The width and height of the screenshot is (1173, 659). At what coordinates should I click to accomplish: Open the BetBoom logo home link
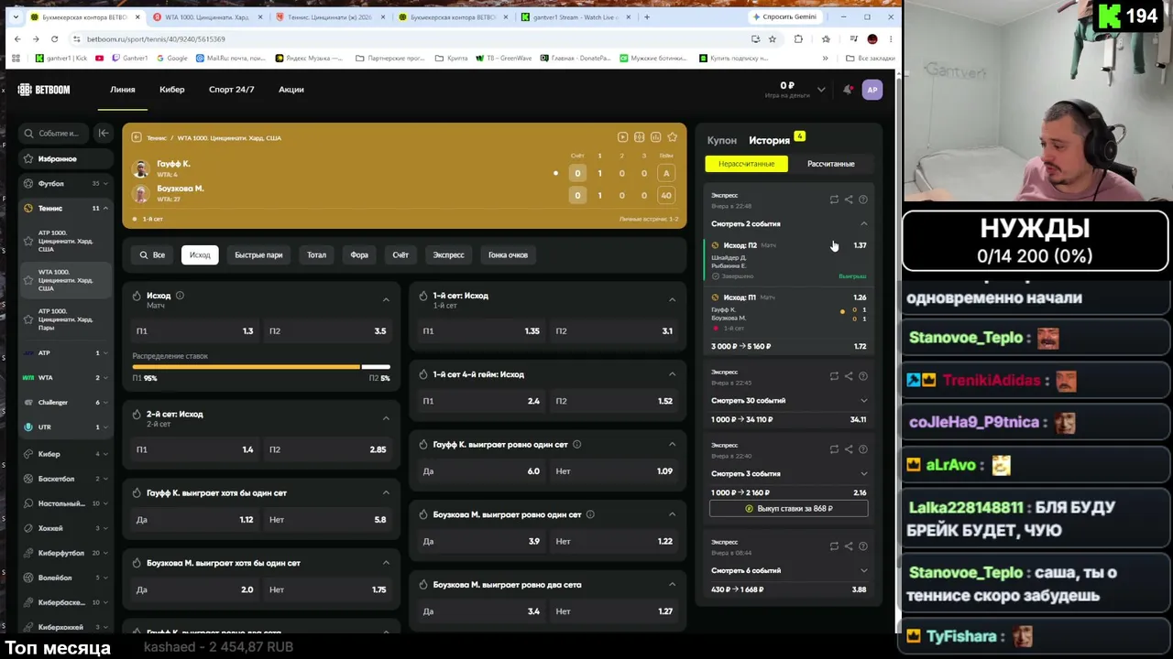pyautogui.click(x=43, y=90)
